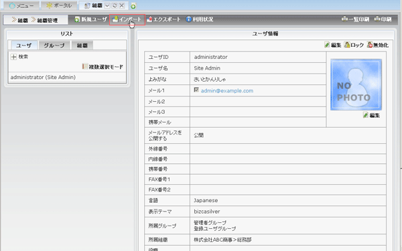This screenshot has width=402, height=251.
Task: Add a new tab with the green plus icon
Action: pyautogui.click(x=133, y=5)
